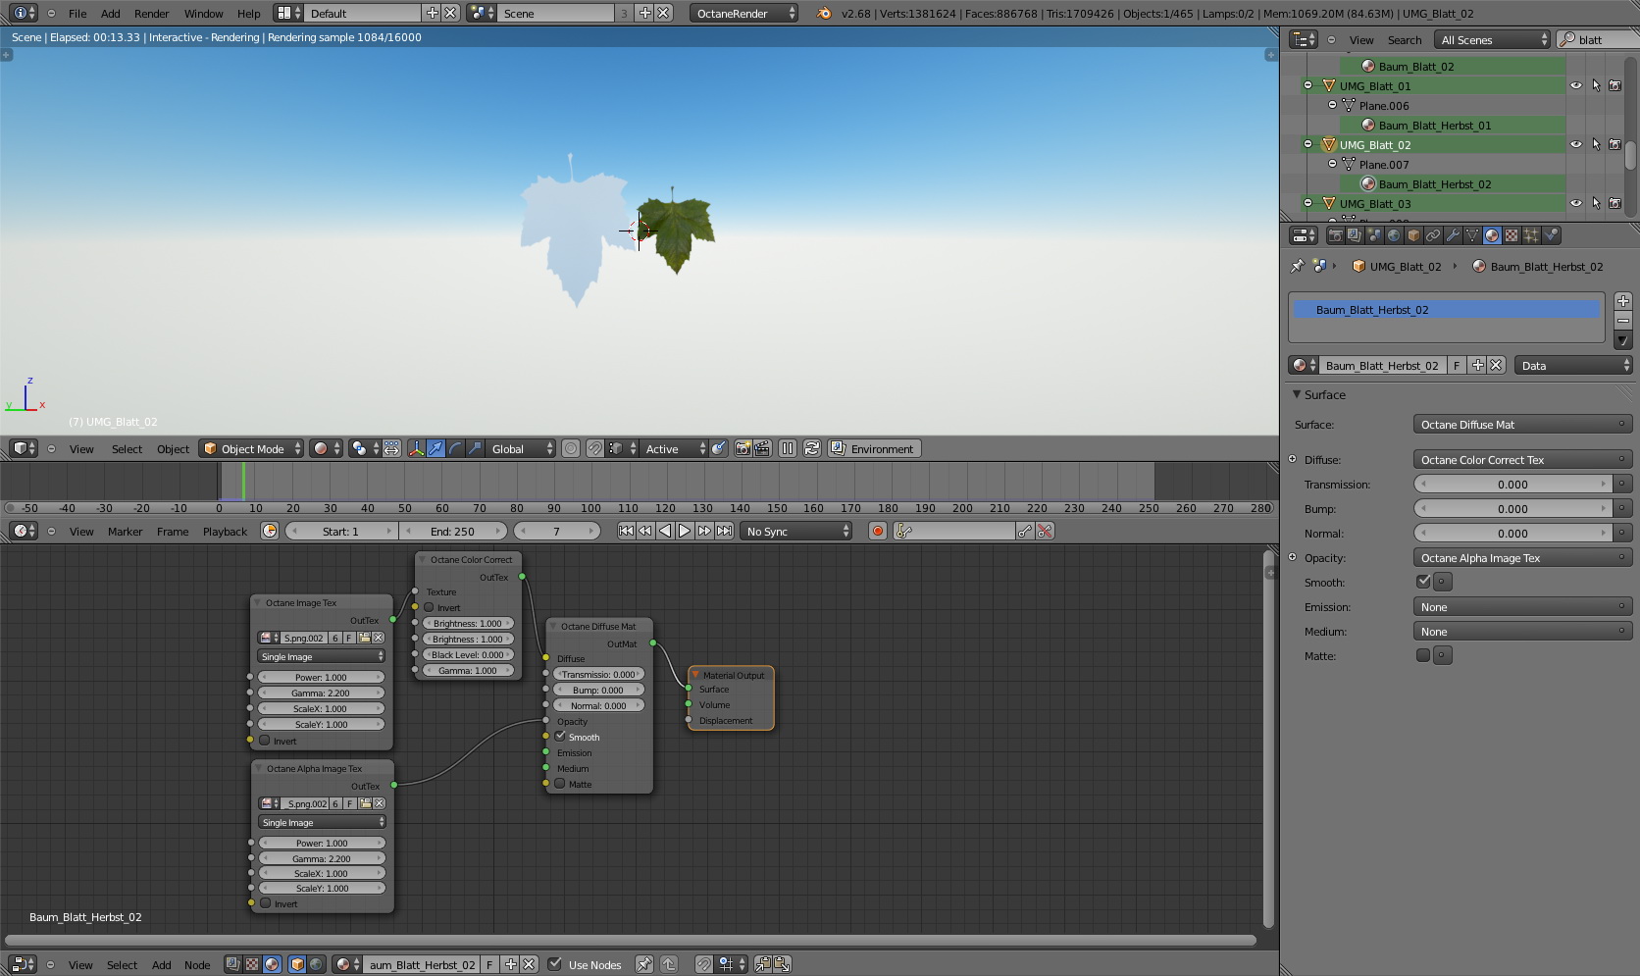Image resolution: width=1640 pixels, height=976 pixels.
Task: Remove the material slot with minus
Action: click(x=1623, y=321)
